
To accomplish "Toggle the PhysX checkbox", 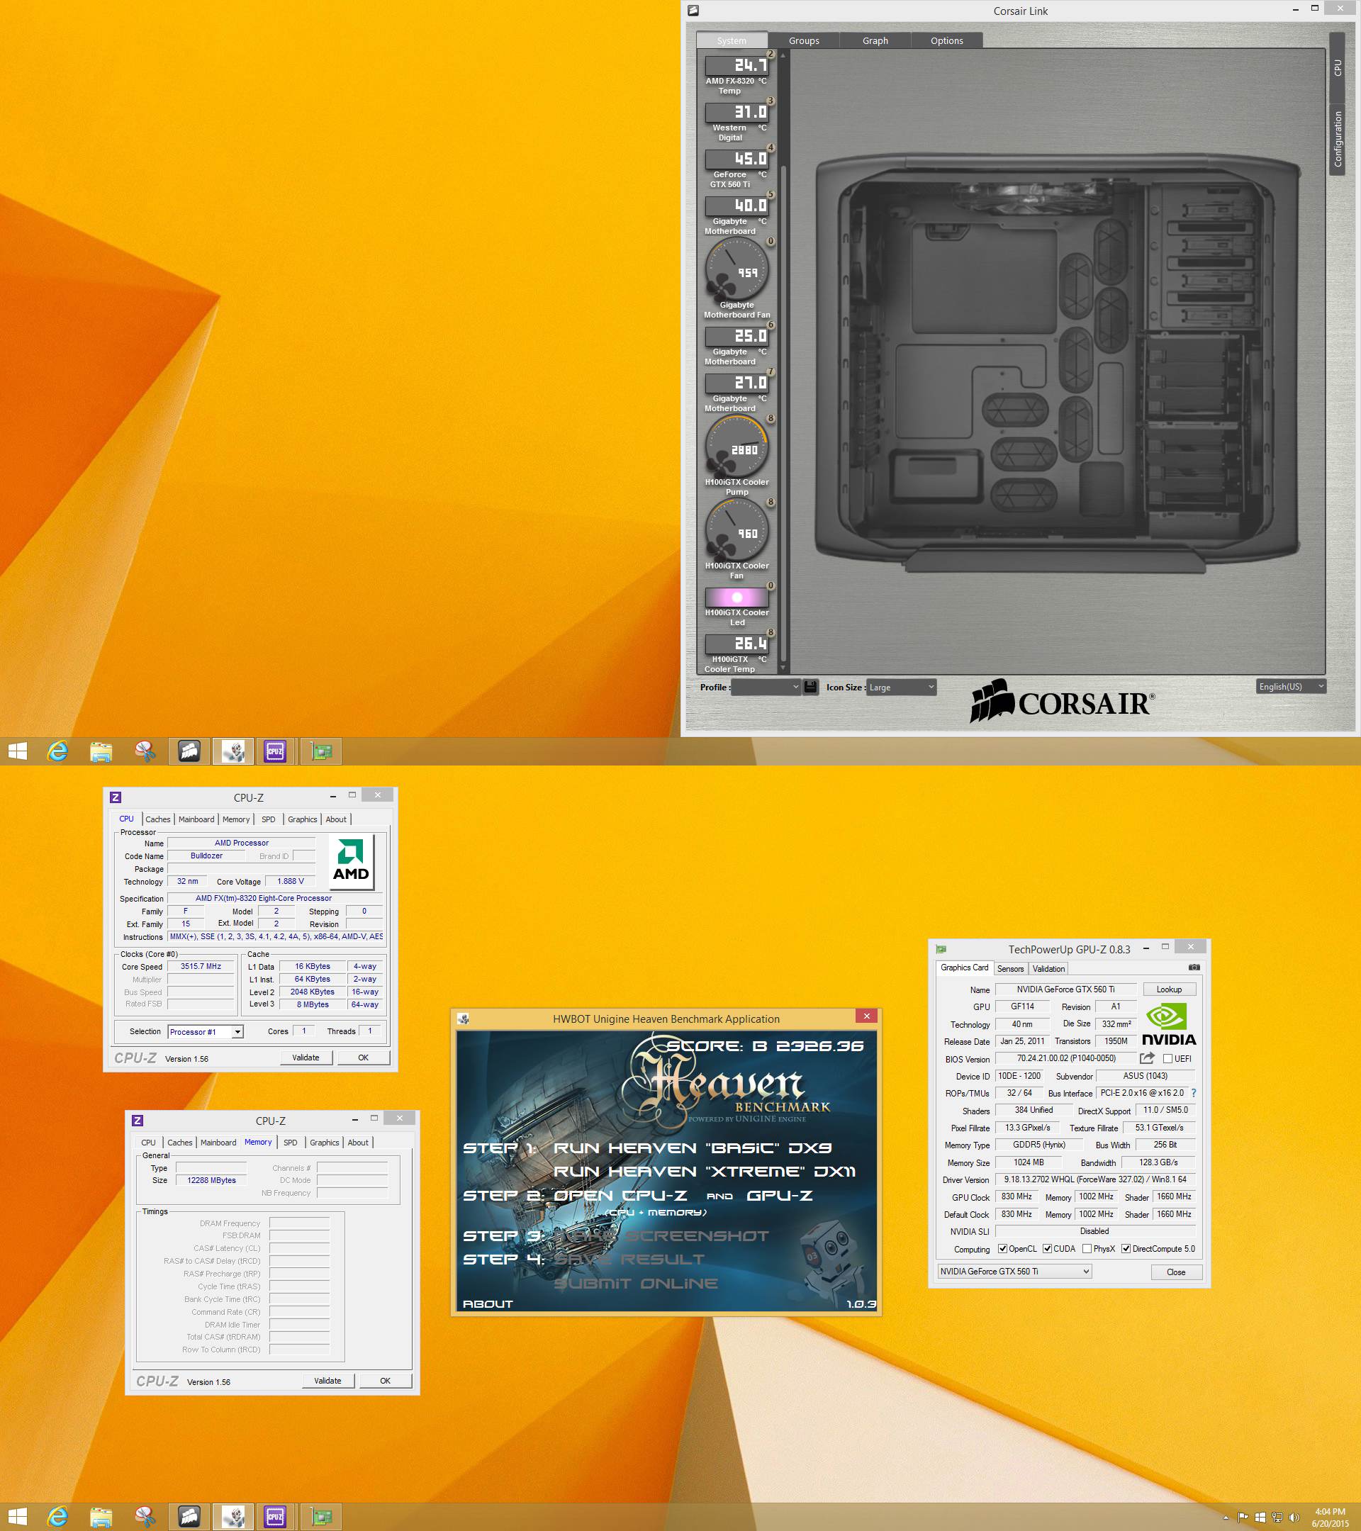I will point(1087,1249).
